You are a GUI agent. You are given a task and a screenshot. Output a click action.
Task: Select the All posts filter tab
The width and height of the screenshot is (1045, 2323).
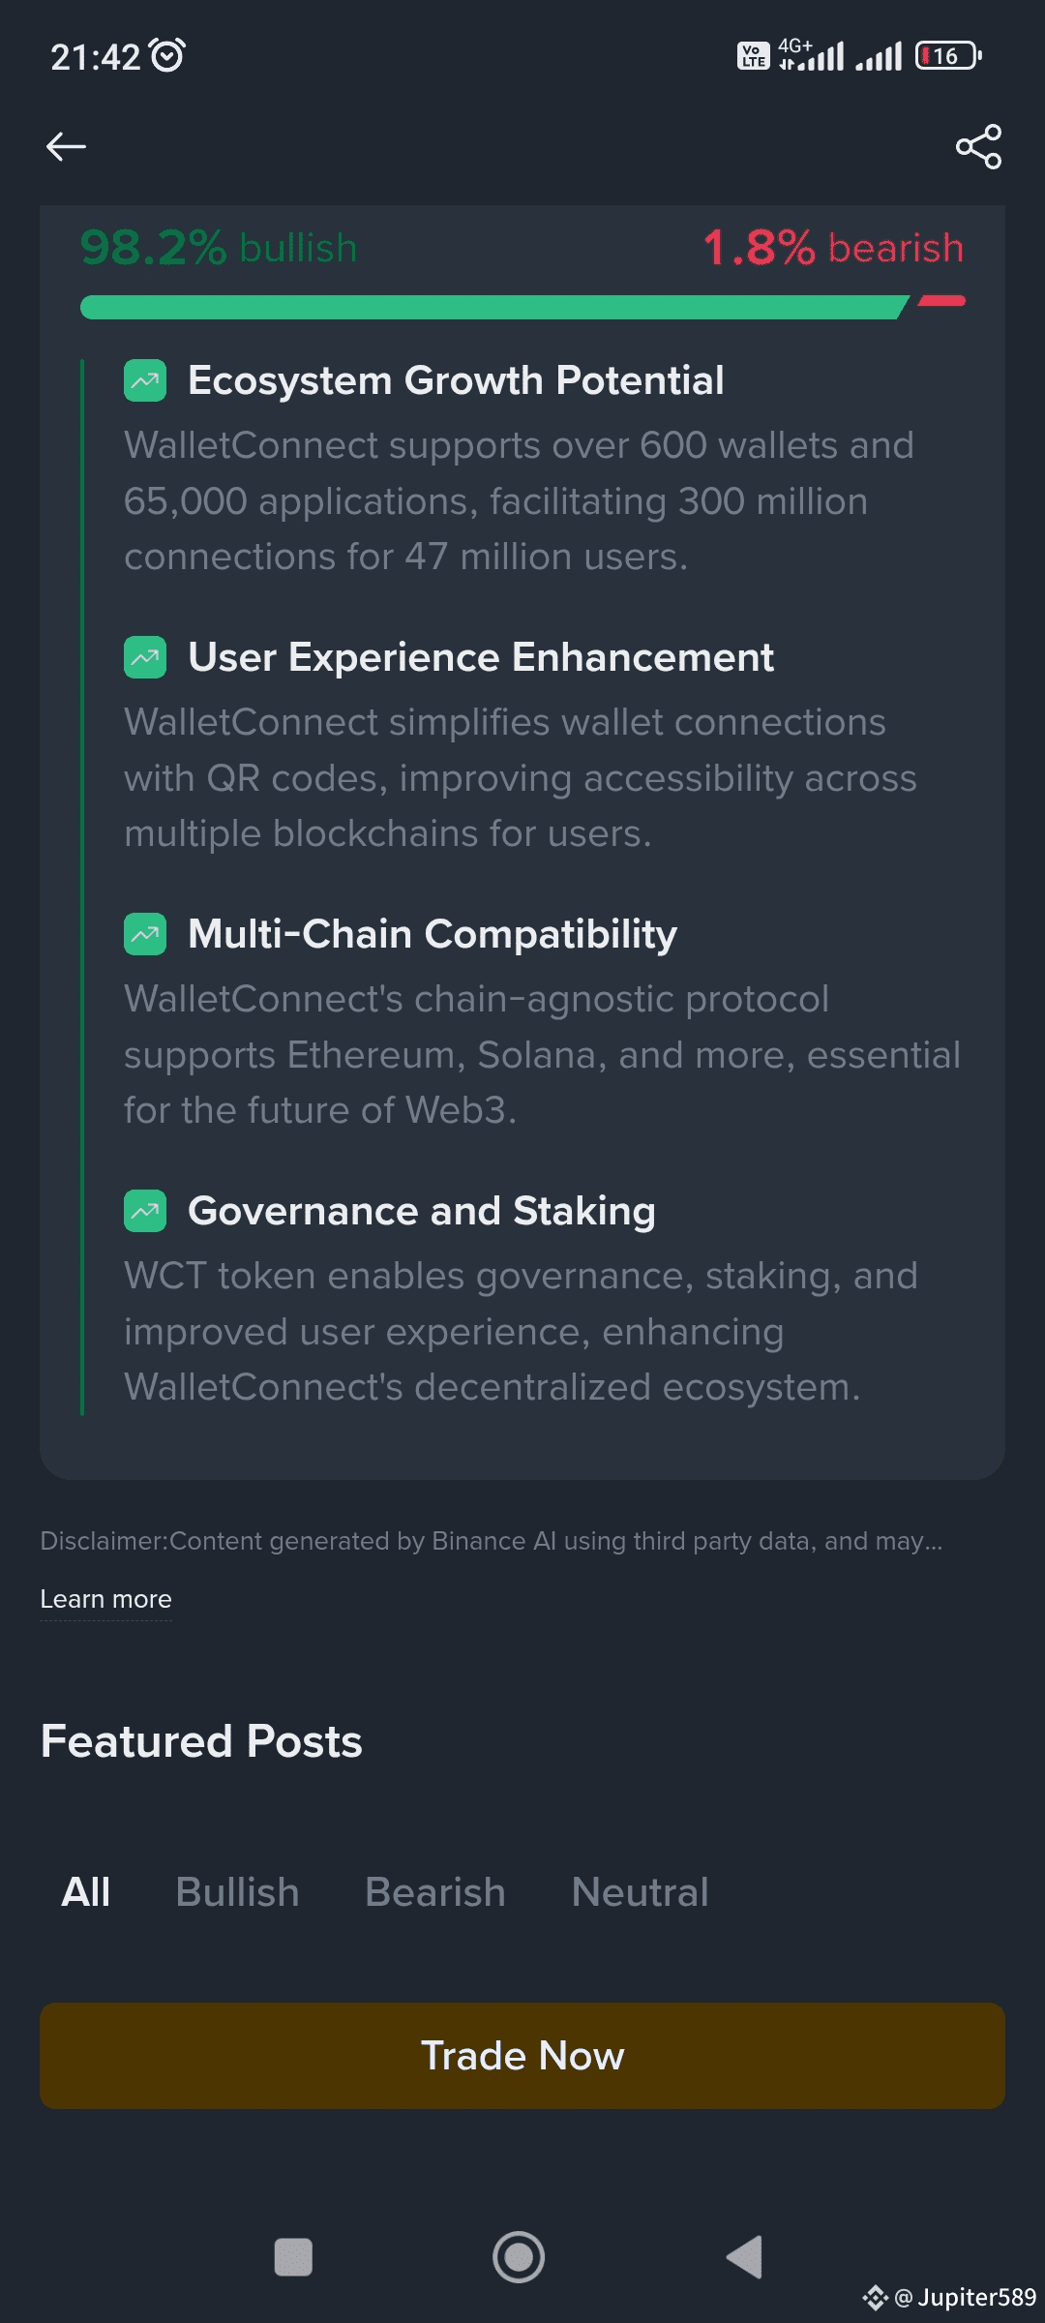pos(85,1892)
